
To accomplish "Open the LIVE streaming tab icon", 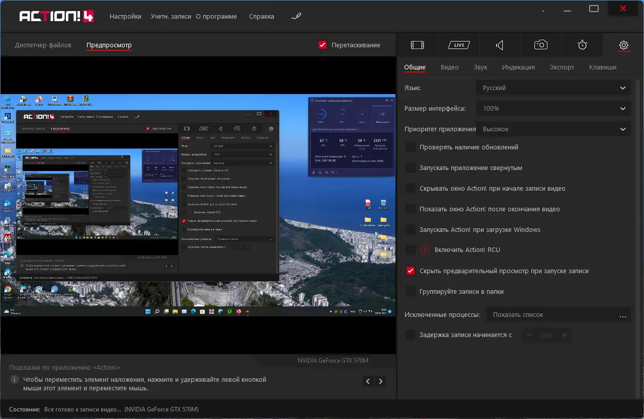I will point(458,45).
